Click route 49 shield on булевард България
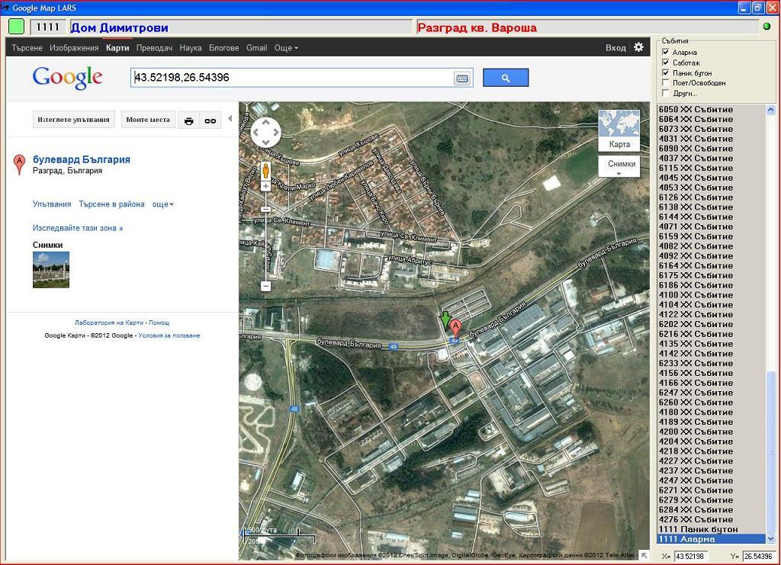 click(x=393, y=347)
